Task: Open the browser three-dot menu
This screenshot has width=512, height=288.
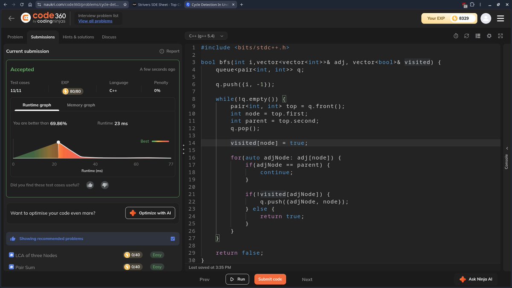Action: click(x=481, y=4)
